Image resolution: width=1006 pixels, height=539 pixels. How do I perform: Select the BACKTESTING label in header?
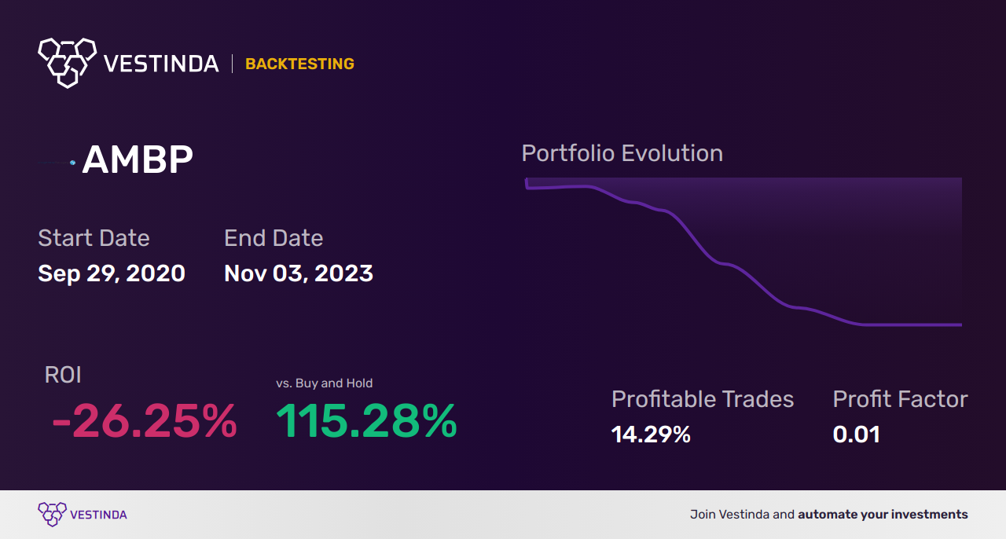299,64
